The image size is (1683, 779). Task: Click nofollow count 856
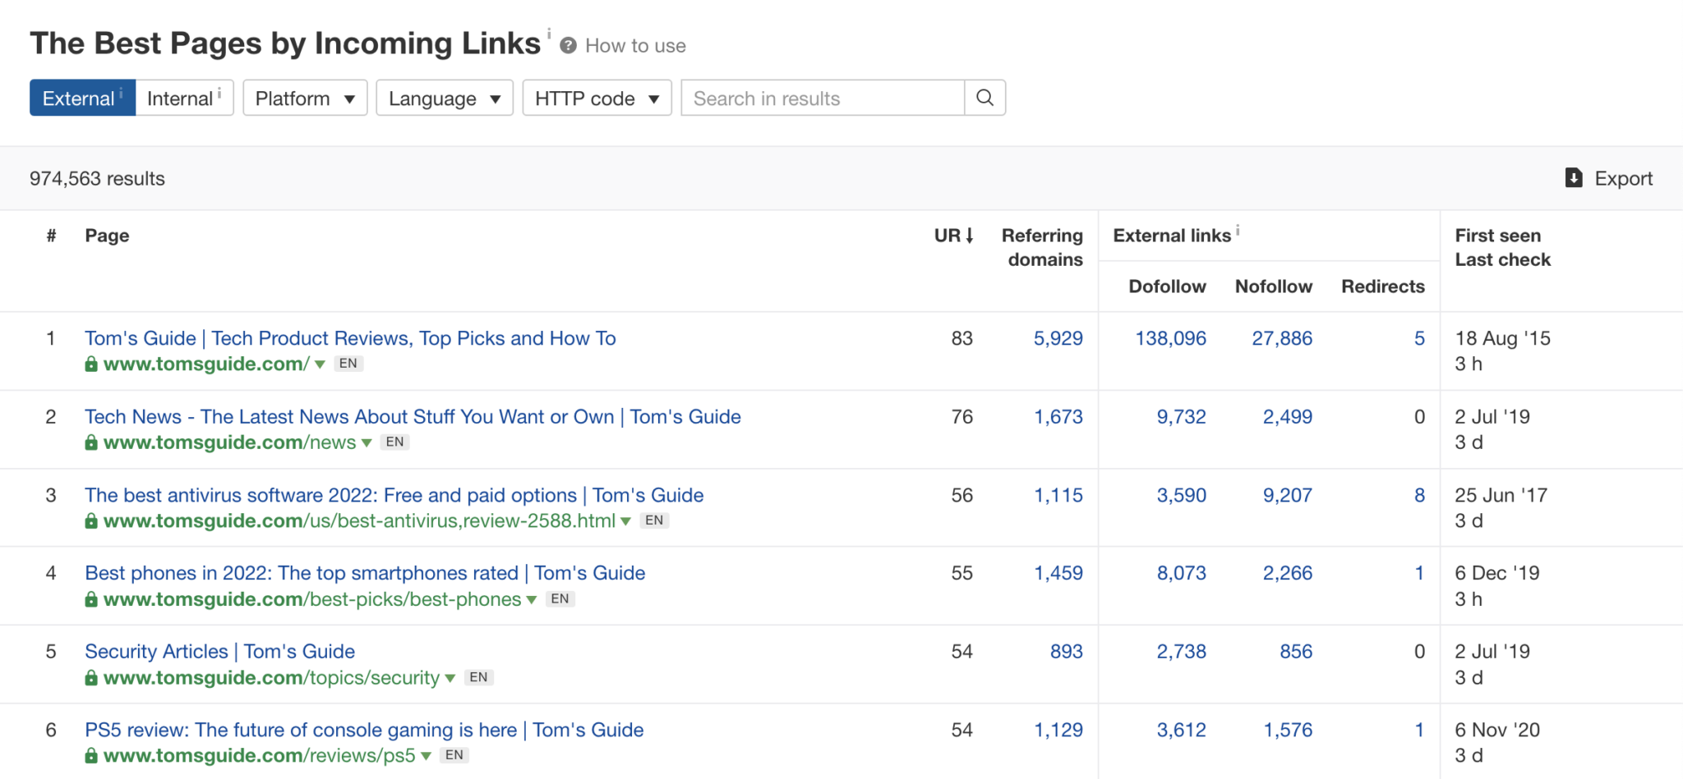tap(1296, 652)
